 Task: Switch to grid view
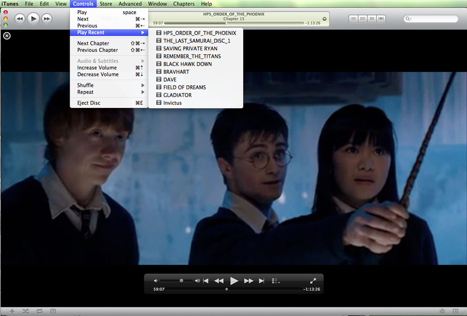372,19
